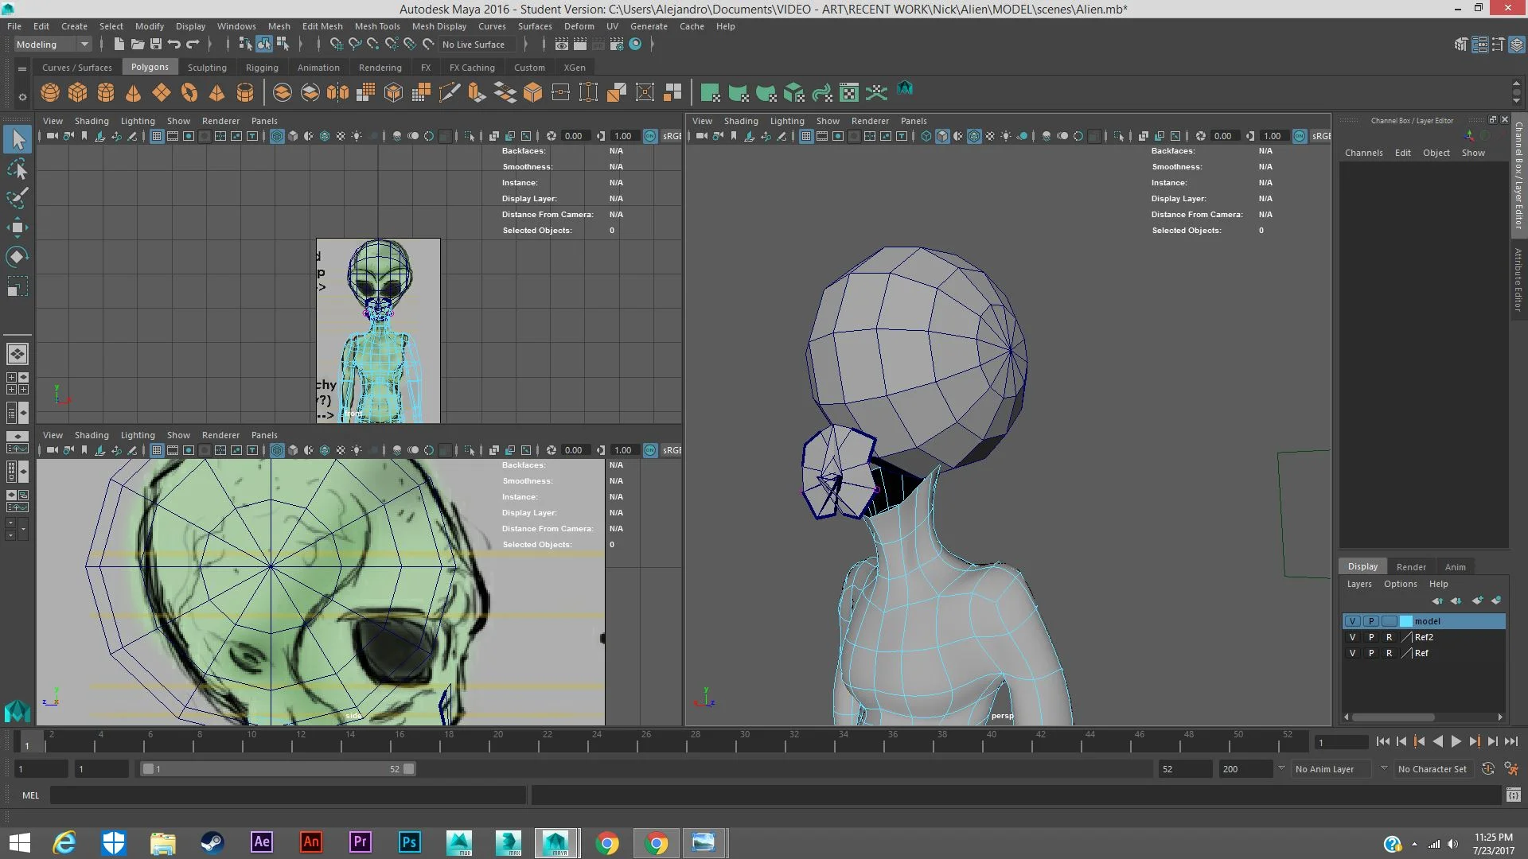Screen dimensions: 1528x859
Task: Create a polygon sphere from the Polygons shelf
Action: (49, 92)
